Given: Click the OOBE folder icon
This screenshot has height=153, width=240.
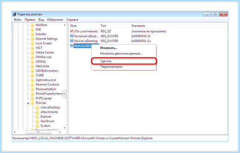Looking at the screenshot, I should pyautogui.click(x=32, y=76).
